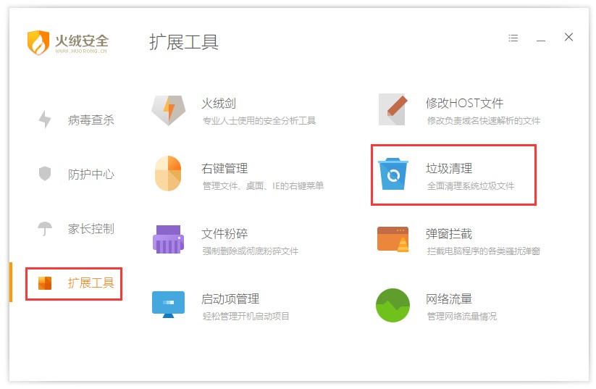Screen dimensions: 596x389
Task: Close the 火绒安全 window
Action: [x=568, y=38]
